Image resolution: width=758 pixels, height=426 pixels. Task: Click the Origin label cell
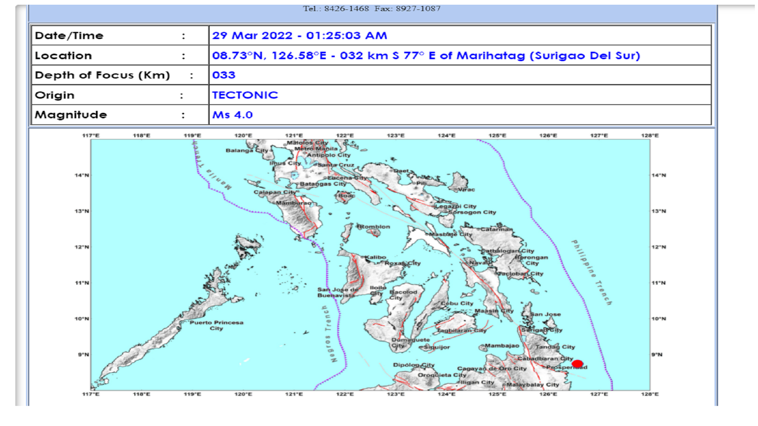coord(120,95)
